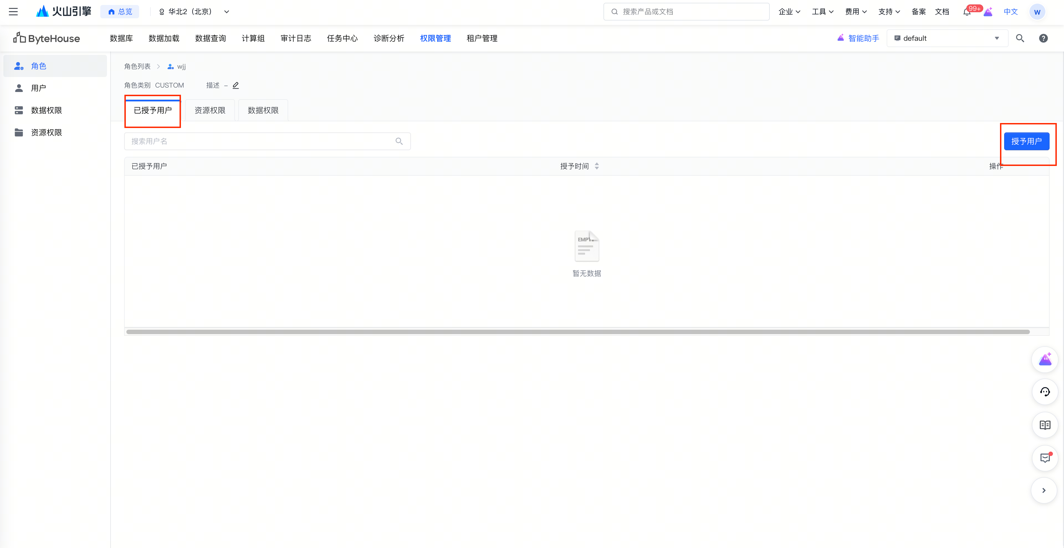Open the documentation book icon
Viewport: 1064px width, 548px height.
pyautogui.click(x=1045, y=424)
